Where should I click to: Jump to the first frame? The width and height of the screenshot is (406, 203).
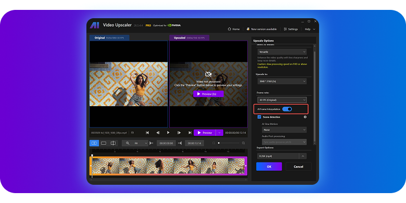coord(147,133)
